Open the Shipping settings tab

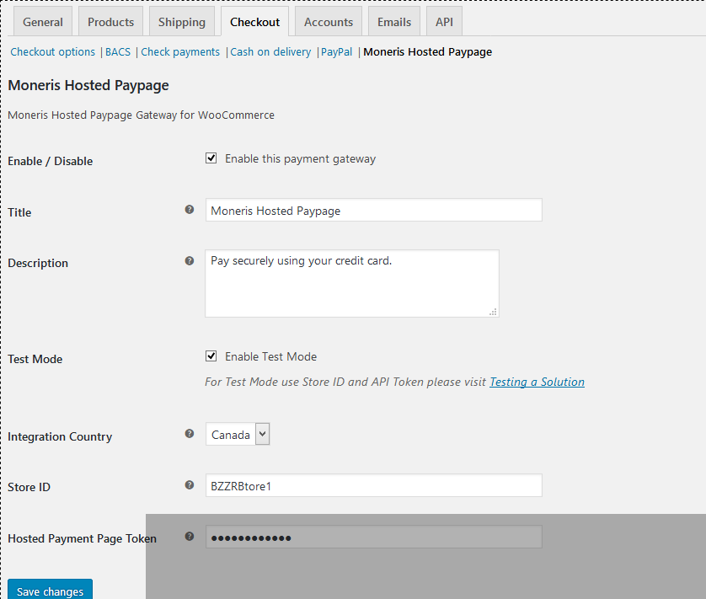click(182, 22)
